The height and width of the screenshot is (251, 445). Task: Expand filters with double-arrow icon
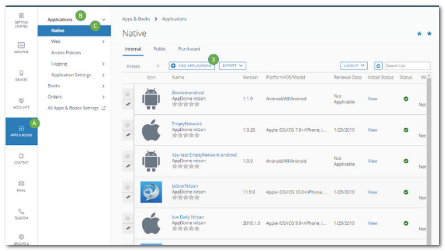[158, 66]
